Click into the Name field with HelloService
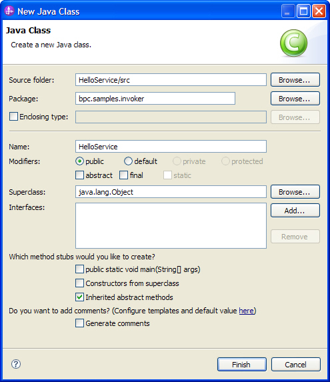This screenshot has height=382, width=330. pos(171,147)
